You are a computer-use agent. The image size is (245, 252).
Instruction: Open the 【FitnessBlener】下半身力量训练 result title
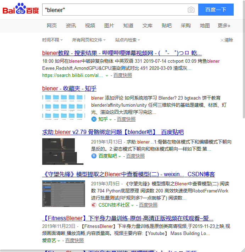(128, 218)
